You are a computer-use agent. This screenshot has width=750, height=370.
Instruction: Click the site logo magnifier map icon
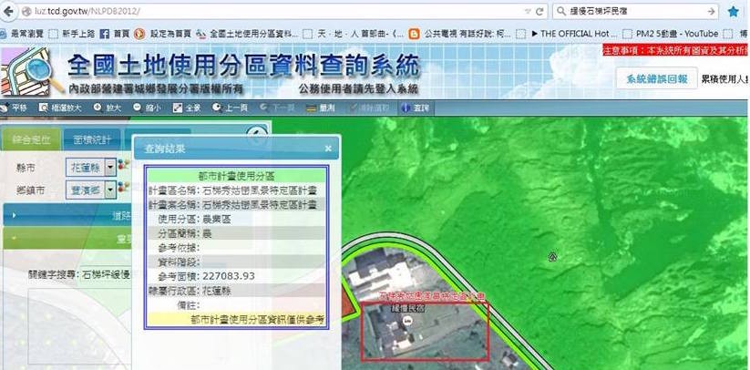[x=30, y=73]
